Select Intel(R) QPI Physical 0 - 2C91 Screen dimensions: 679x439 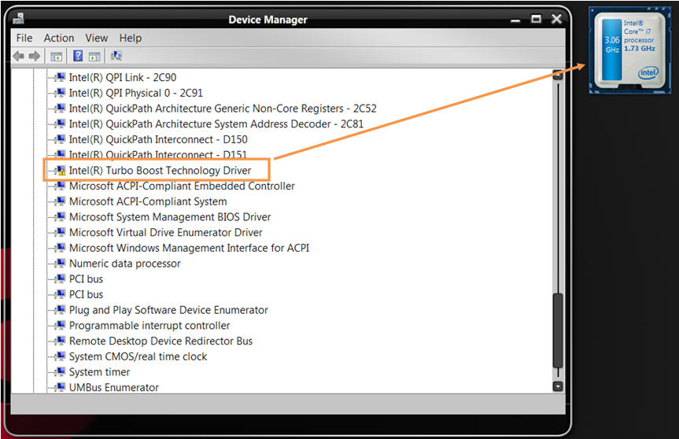136,93
